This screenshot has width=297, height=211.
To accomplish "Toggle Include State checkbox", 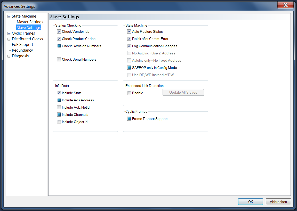I will pos(59,93).
